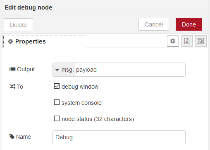This screenshot has height=150, width=210.
Task: Click the payload output text field
Action: 130,70
